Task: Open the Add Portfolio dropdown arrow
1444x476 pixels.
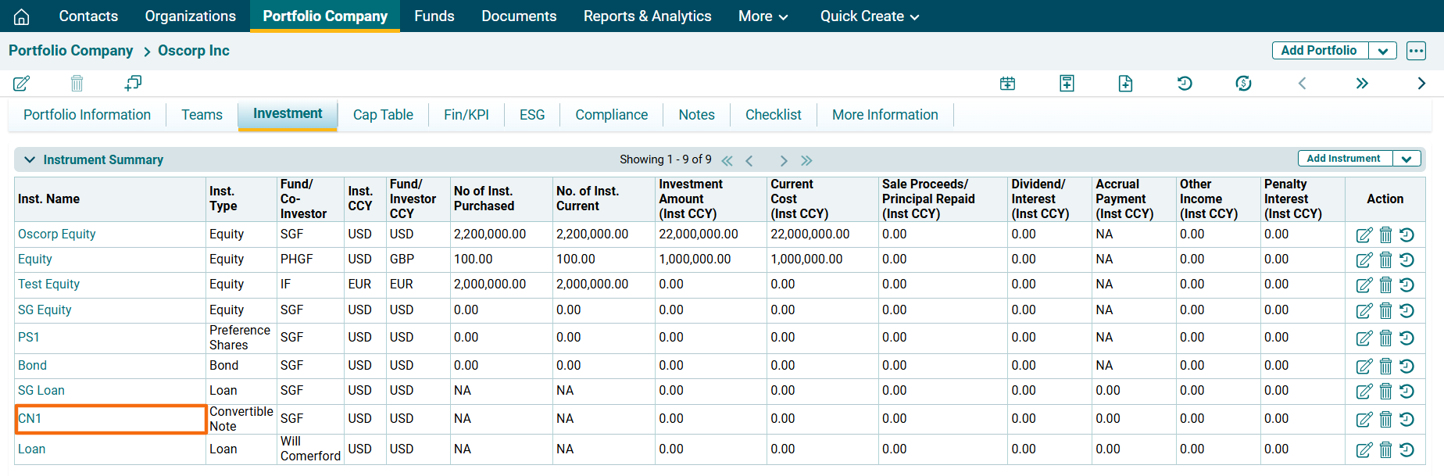Action: pos(1382,51)
